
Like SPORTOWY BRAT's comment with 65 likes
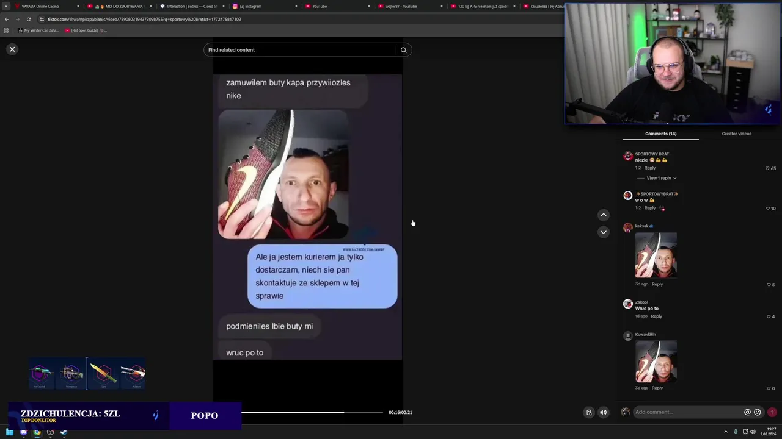tap(767, 168)
